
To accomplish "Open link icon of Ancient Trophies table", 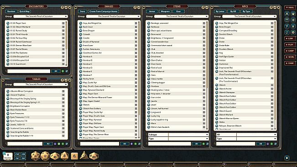I will click(x=8, y=95).
